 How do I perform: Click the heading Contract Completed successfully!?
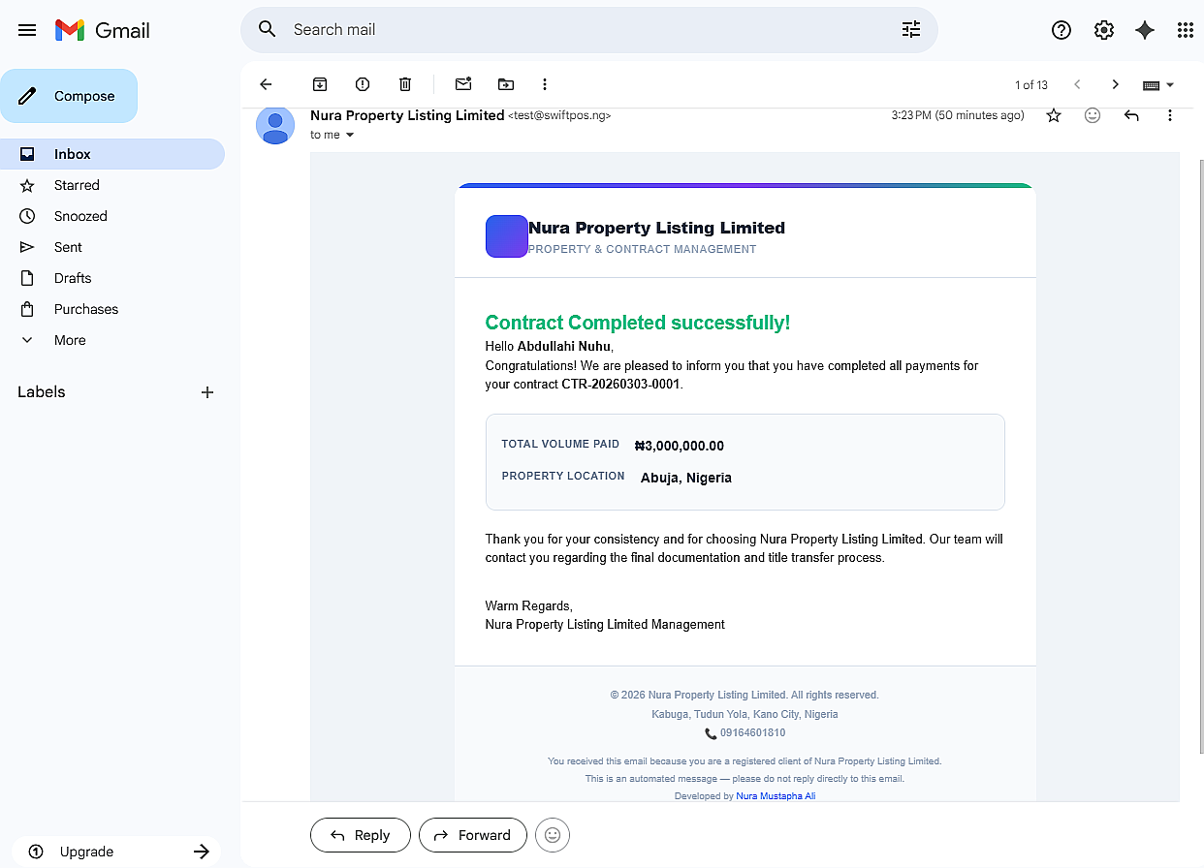click(x=638, y=323)
